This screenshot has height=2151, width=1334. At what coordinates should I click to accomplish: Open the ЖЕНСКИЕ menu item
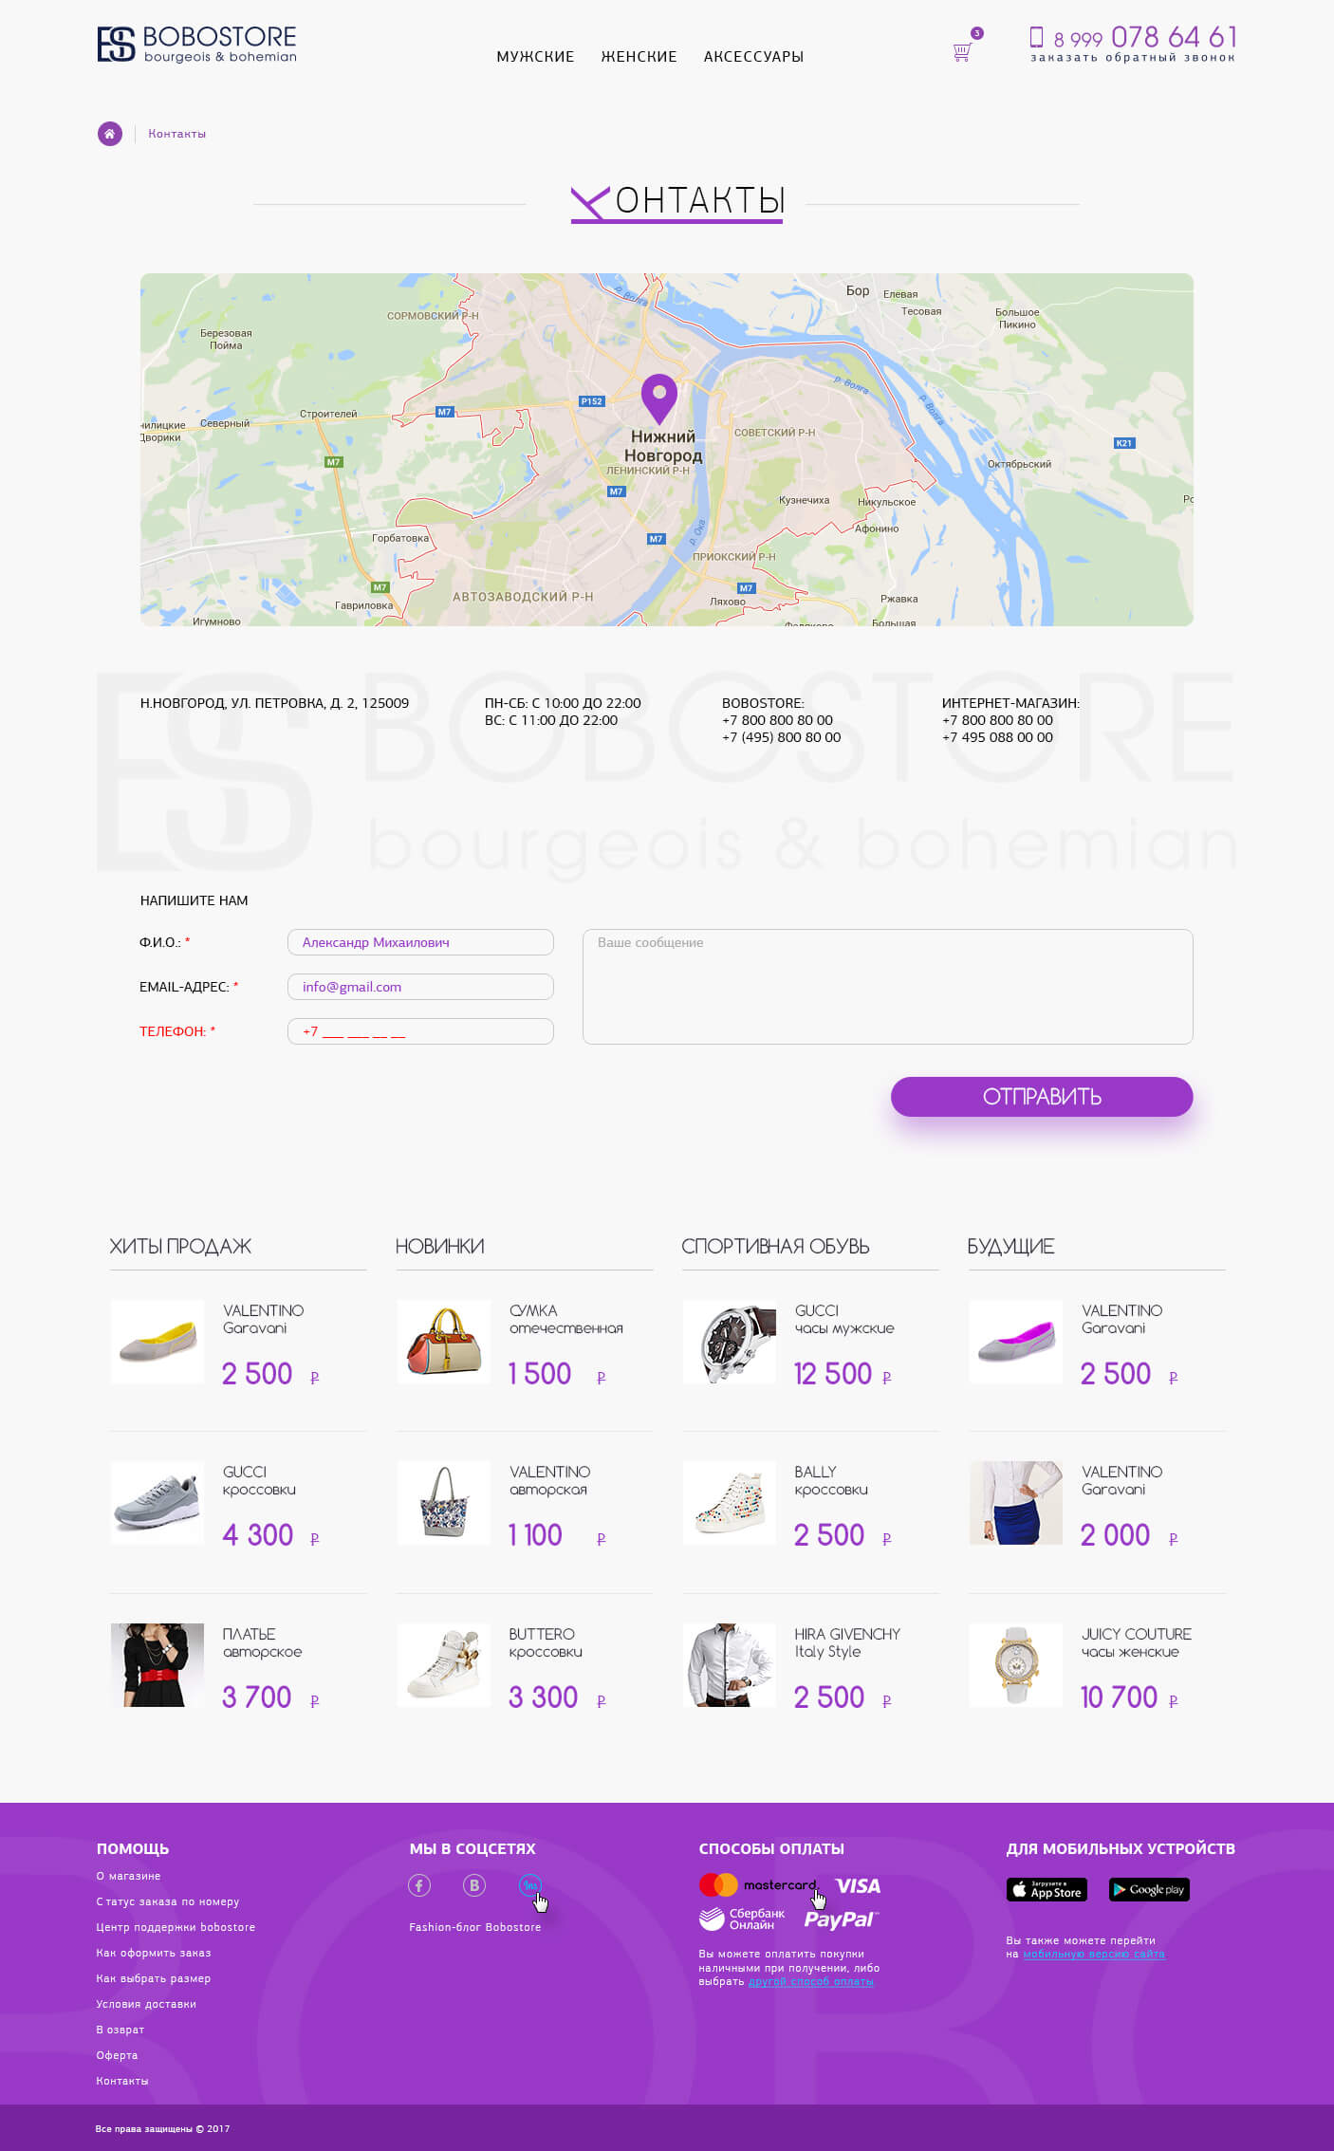click(639, 57)
